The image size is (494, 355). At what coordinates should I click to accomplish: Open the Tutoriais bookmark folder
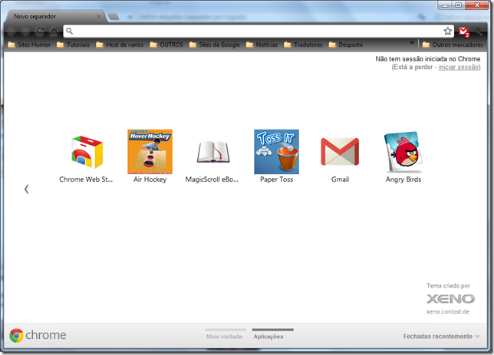pos(74,44)
